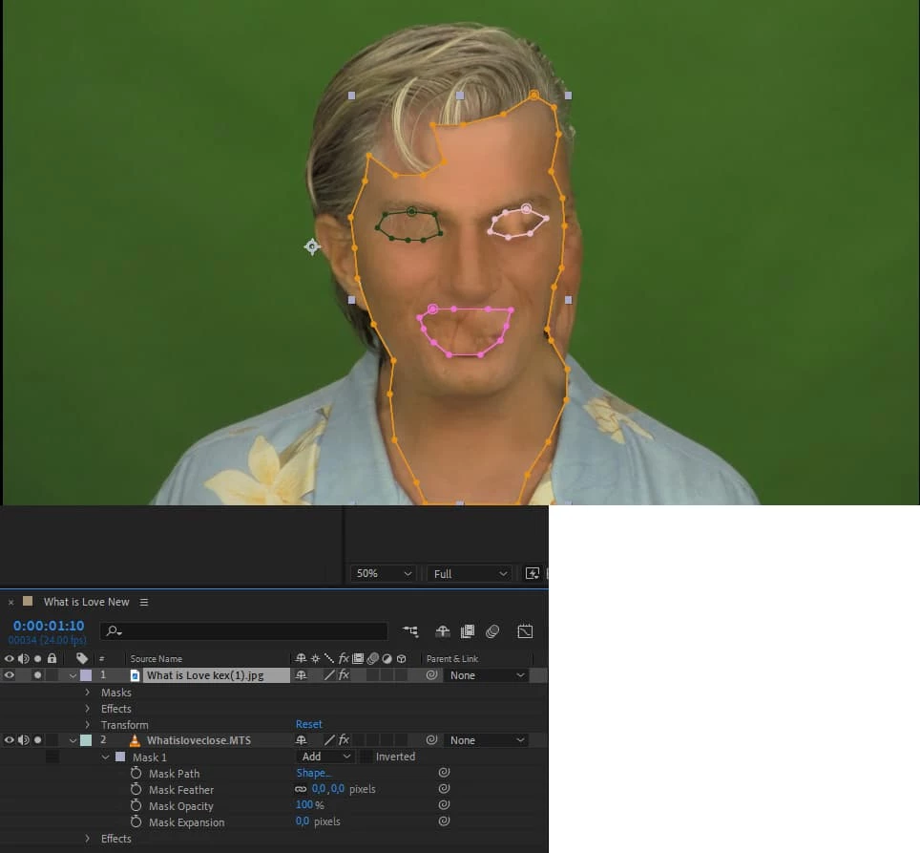The width and height of the screenshot is (920, 853).
Task: Open the 50% magnification dropdown
Action: click(x=383, y=573)
